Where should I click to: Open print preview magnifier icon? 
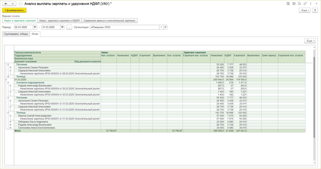pos(299,4)
